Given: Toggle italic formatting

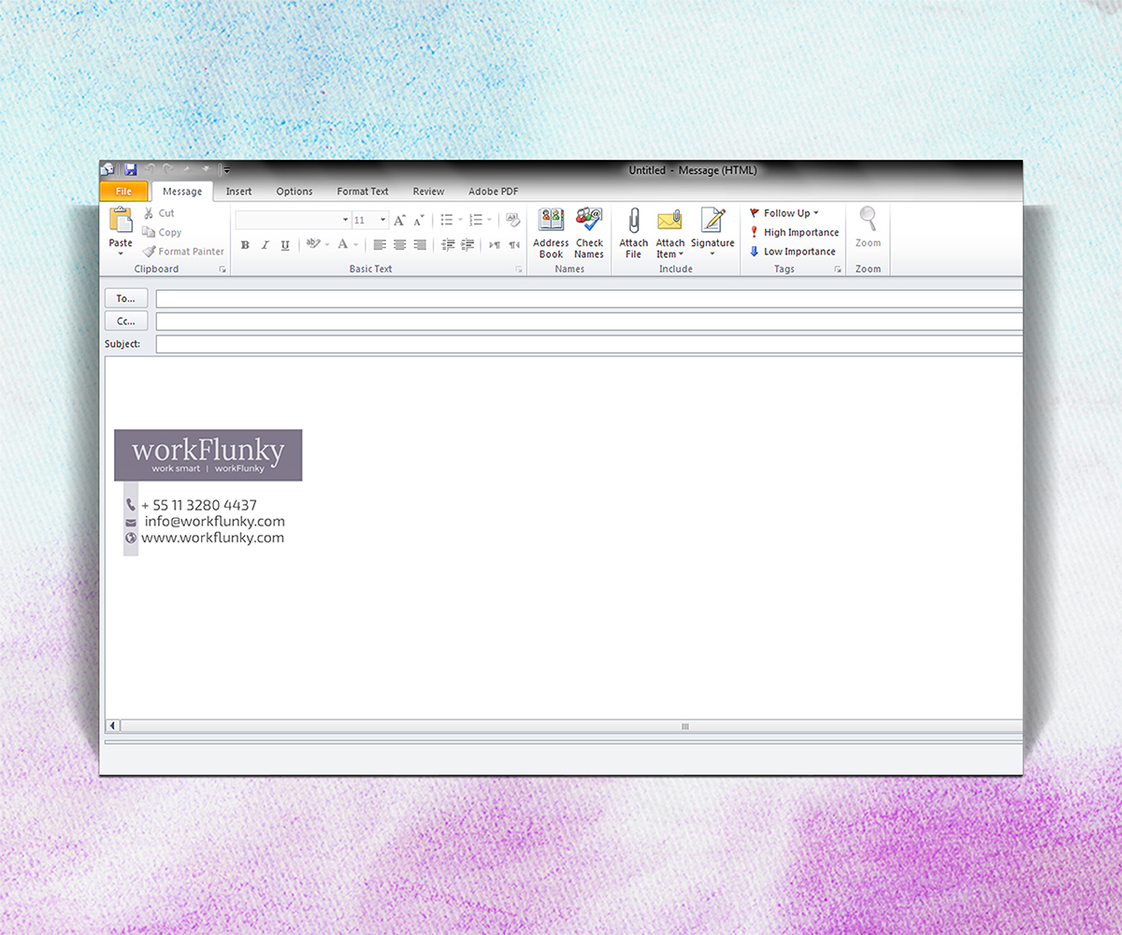Looking at the screenshot, I should pos(265,244).
